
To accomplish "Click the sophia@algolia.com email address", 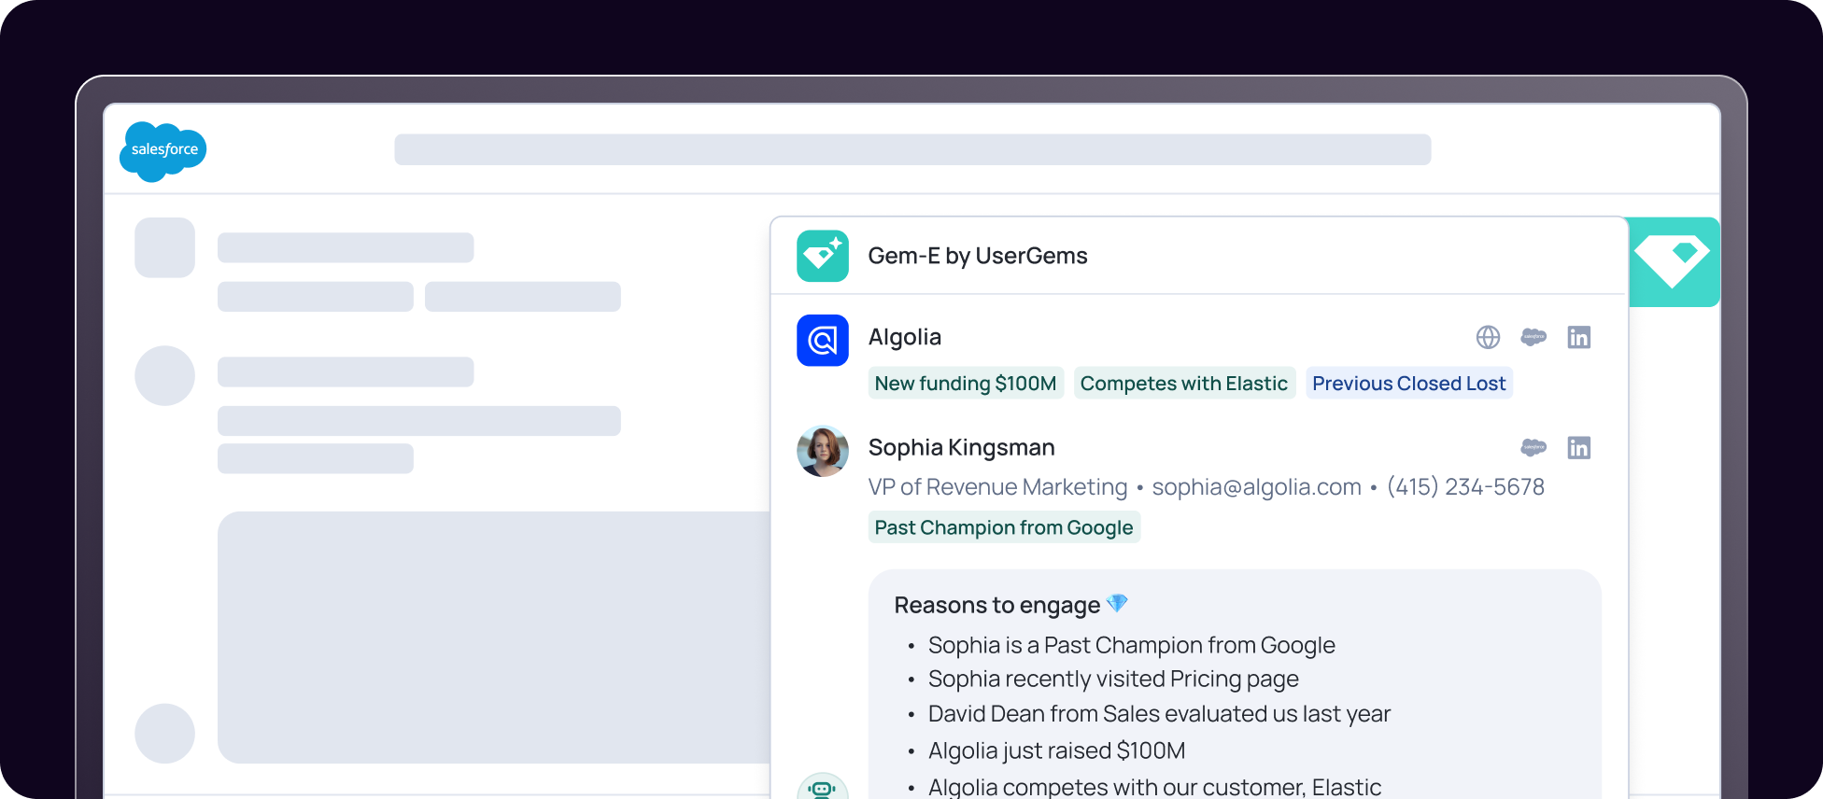I will tap(1256, 486).
